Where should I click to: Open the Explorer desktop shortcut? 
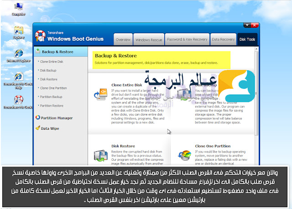click(19, 32)
